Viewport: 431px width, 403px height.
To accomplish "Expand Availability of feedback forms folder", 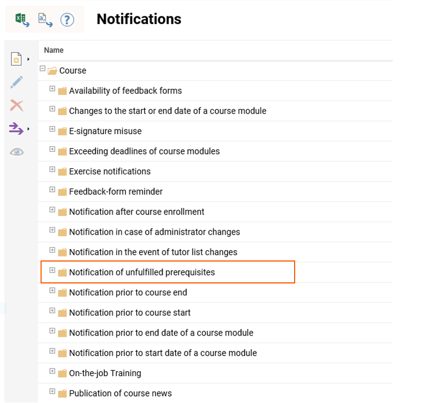I will pyautogui.click(x=52, y=89).
